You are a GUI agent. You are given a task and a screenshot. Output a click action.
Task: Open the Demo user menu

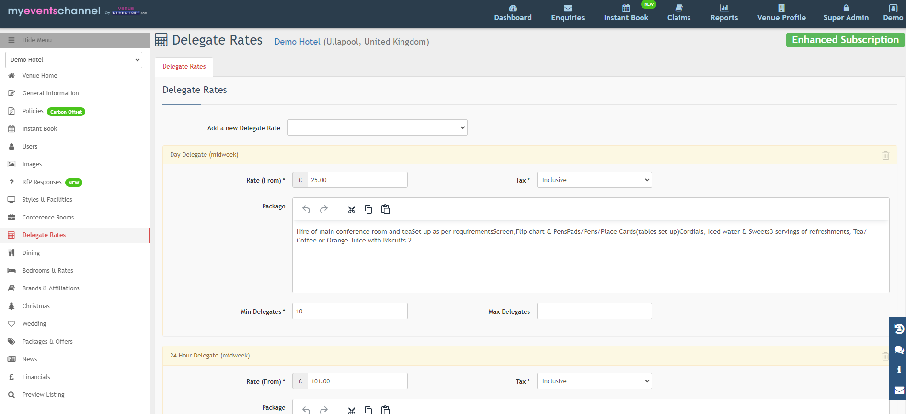coord(893,13)
